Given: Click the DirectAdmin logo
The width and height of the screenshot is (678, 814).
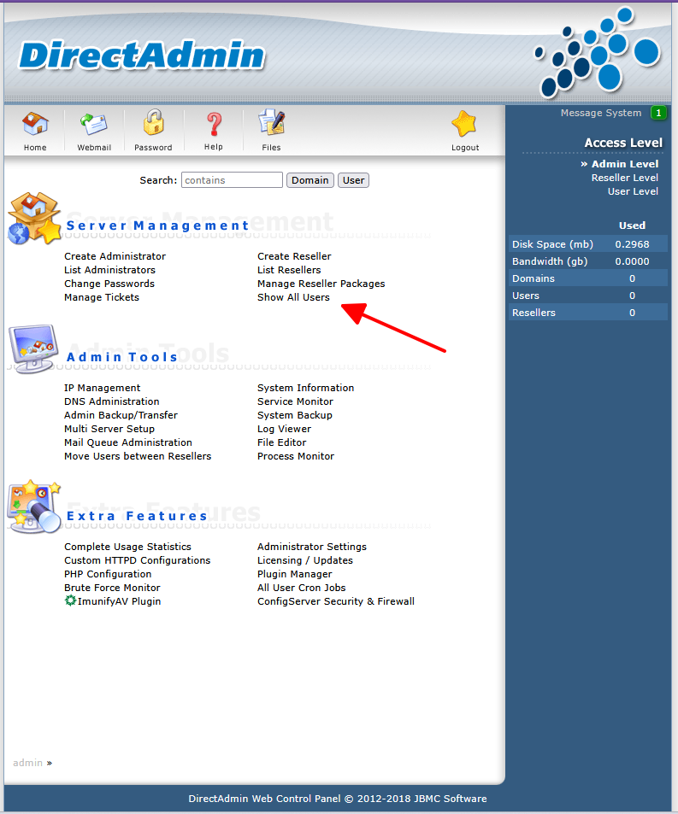Looking at the screenshot, I should click(x=142, y=56).
